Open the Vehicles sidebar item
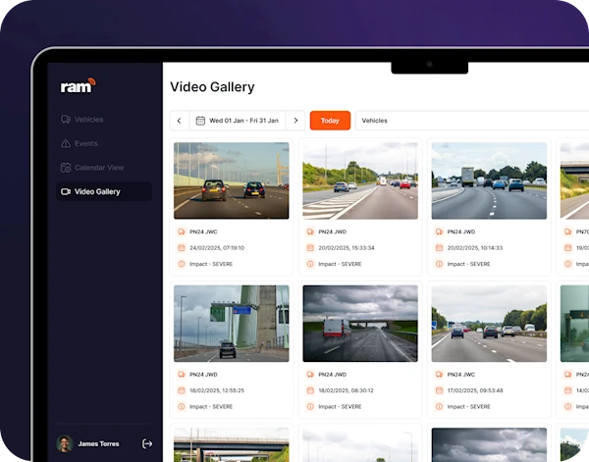The width and height of the screenshot is (589, 462). pos(104,120)
